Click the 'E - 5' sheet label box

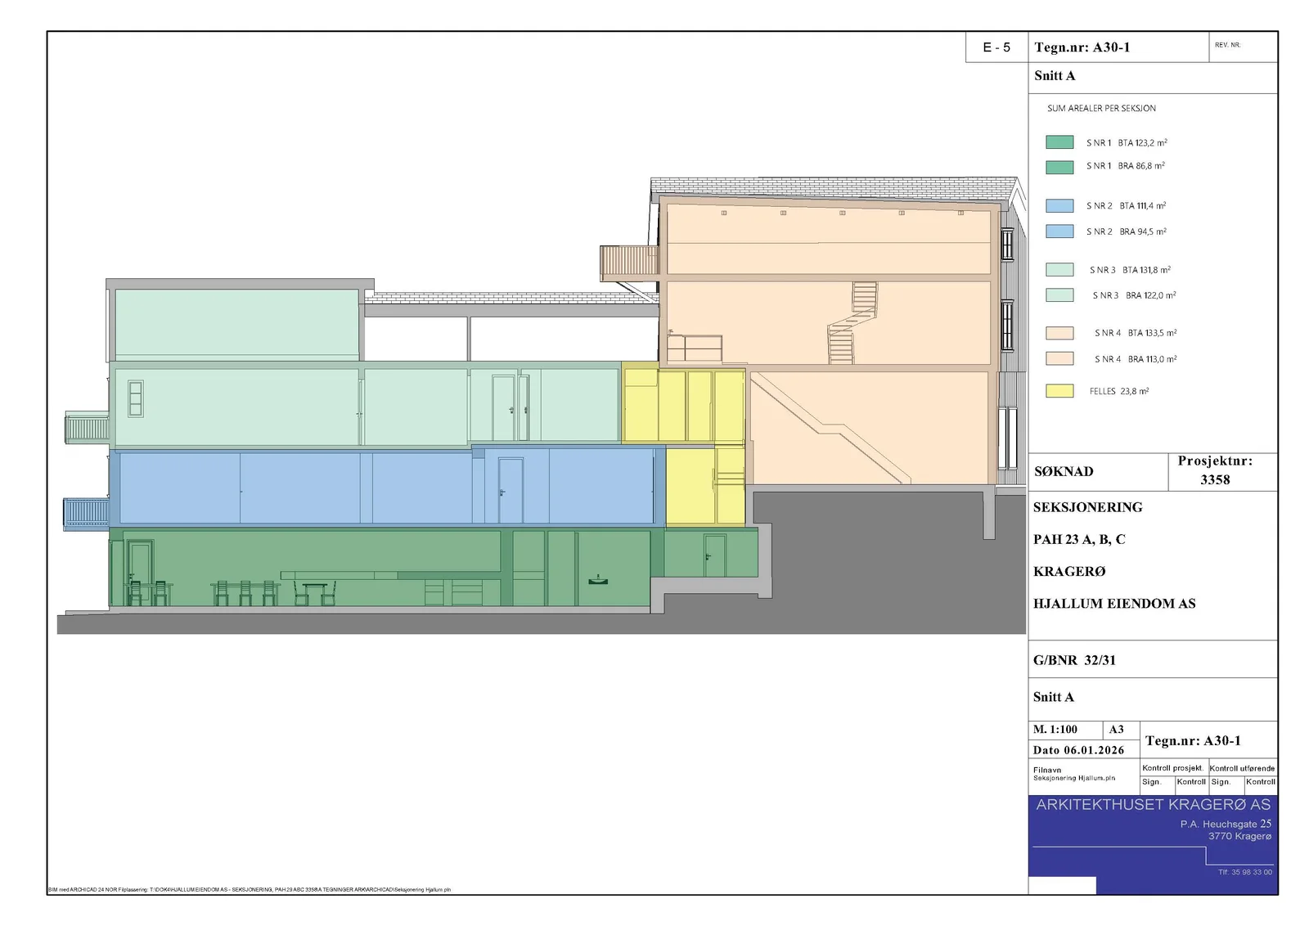[x=996, y=47]
